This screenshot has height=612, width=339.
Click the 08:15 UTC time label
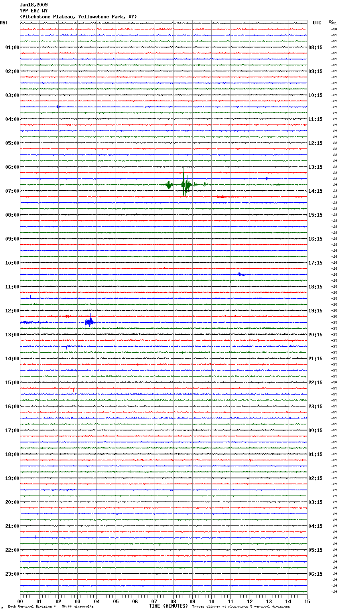click(315, 47)
